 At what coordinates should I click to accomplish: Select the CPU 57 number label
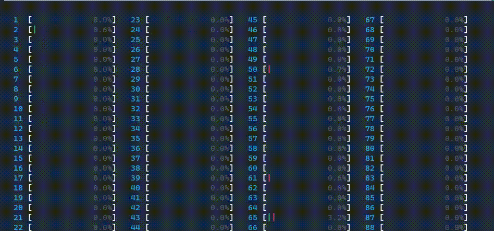pos(252,138)
